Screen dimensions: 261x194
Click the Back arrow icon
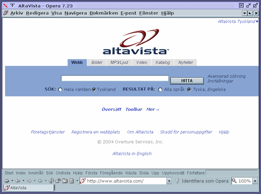(18, 181)
